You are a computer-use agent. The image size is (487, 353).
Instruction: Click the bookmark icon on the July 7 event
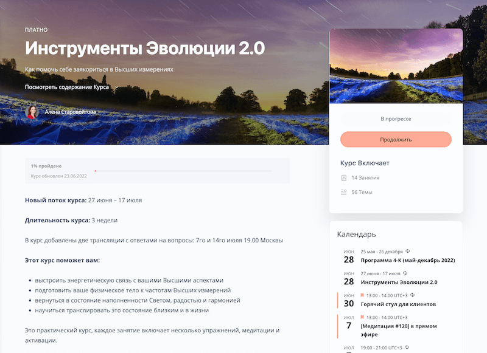(x=362, y=317)
